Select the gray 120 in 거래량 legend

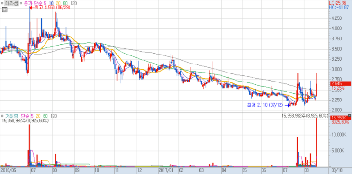point(54,116)
